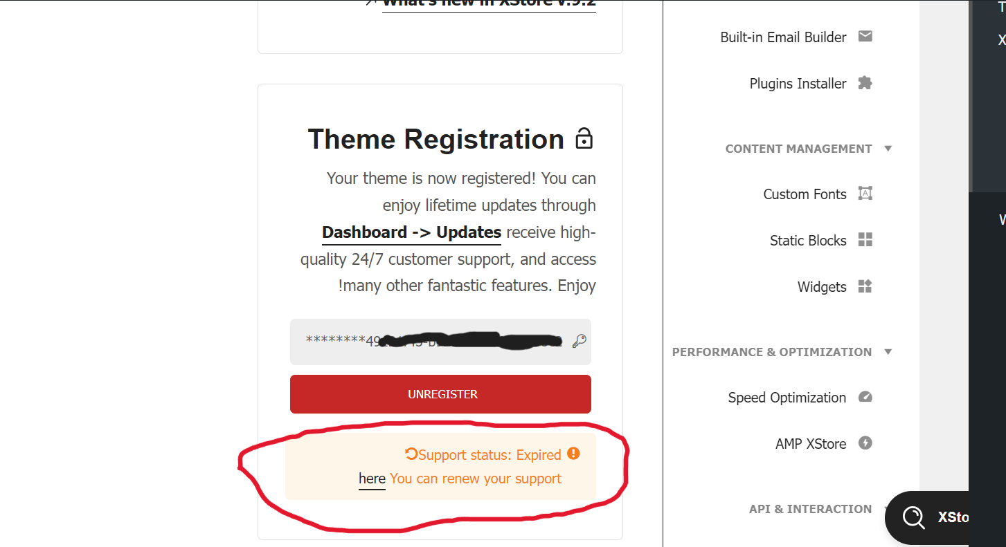This screenshot has height=547, width=1006.
Task: Open the Custom Fonts menu item
Action: (805, 194)
